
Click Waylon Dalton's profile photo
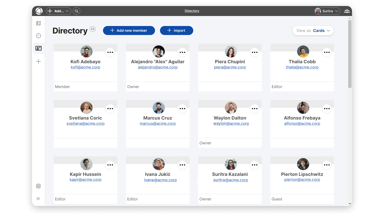(231, 108)
